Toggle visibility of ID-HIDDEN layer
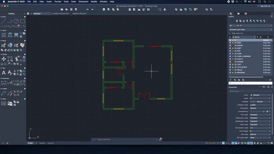Screen dimensions: 274x154 click(230, 62)
